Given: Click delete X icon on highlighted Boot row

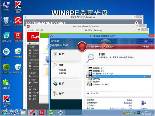Looking at the screenshot, I should click(x=149, y=77).
